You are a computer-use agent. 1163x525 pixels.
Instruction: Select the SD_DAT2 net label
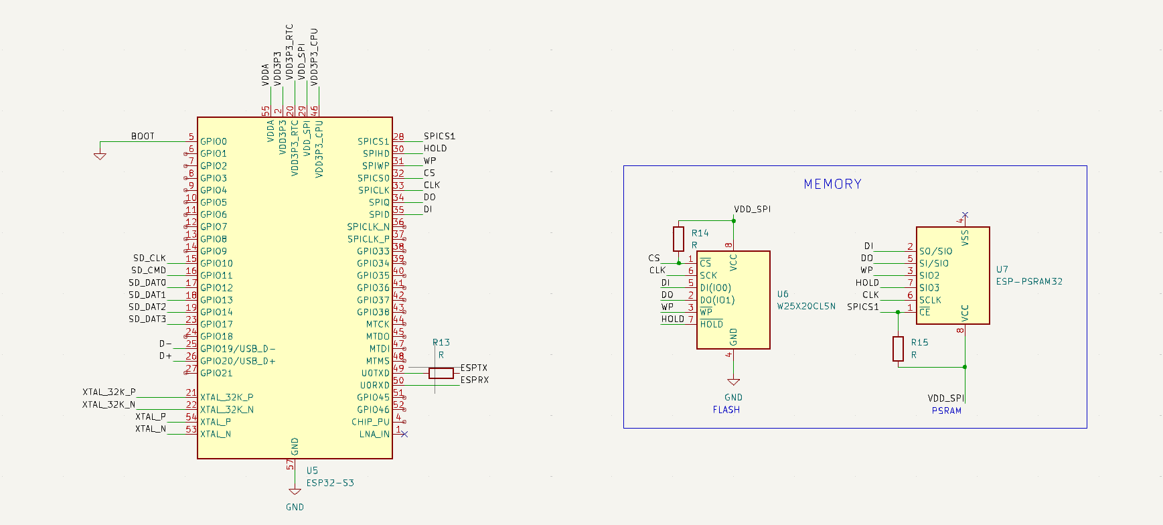coord(147,307)
